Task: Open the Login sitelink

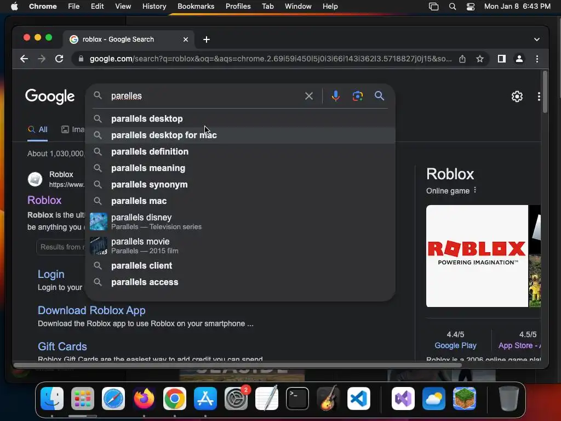Action: click(x=51, y=274)
